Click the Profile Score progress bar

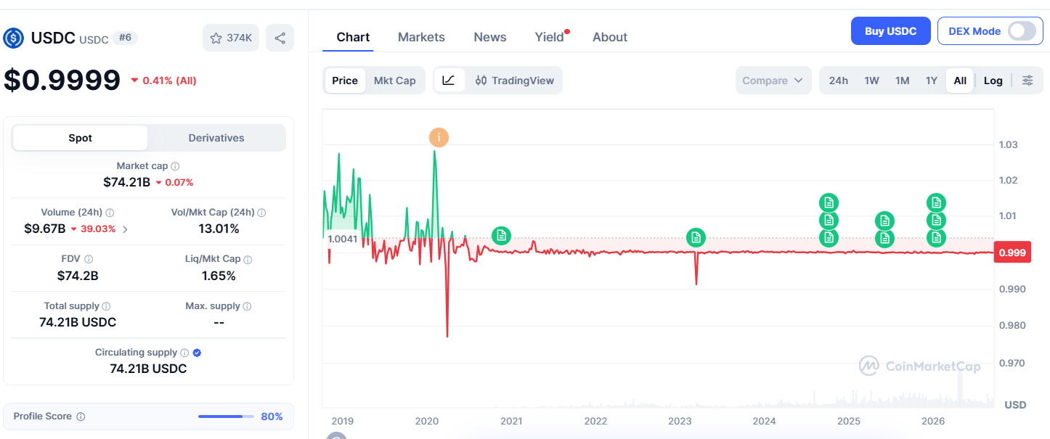coord(226,417)
